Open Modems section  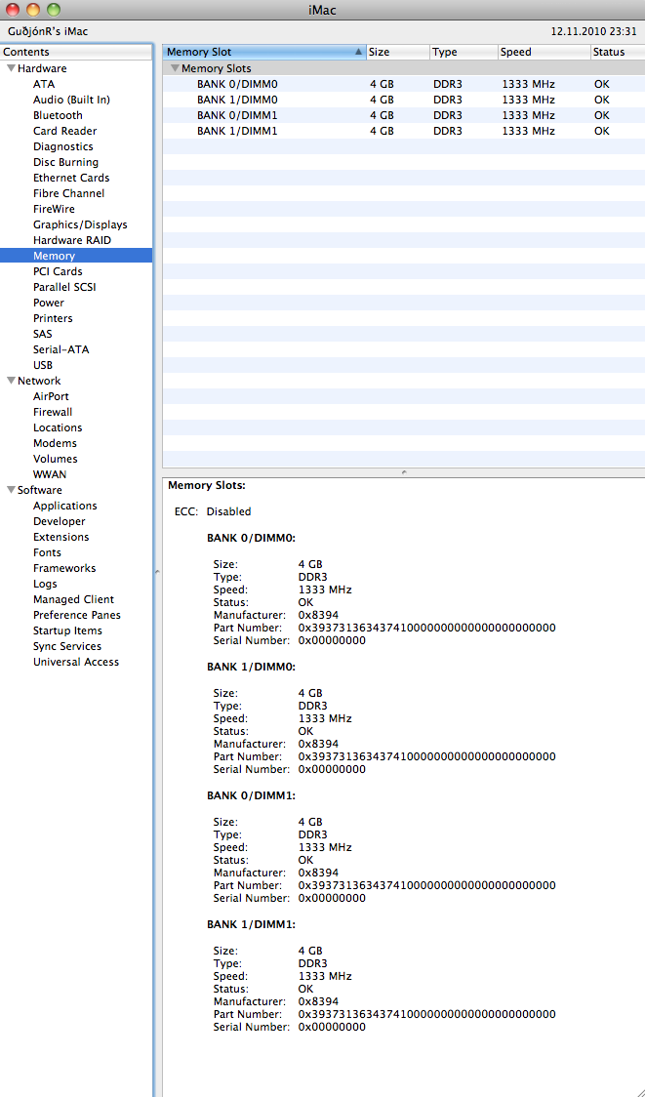(55, 443)
